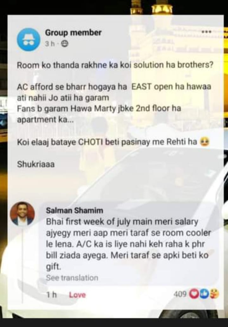Image resolution: width=228 pixels, height=327 pixels.
Task: Click the care emoji reaction icon
Action: (214, 294)
